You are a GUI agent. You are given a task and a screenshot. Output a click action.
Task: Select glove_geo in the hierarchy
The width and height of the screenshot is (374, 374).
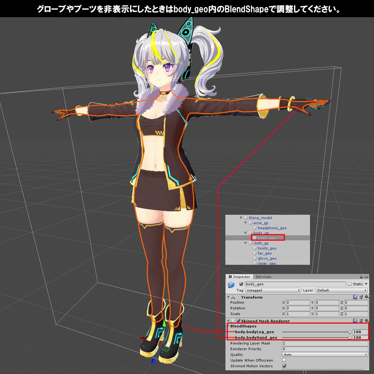click(267, 259)
